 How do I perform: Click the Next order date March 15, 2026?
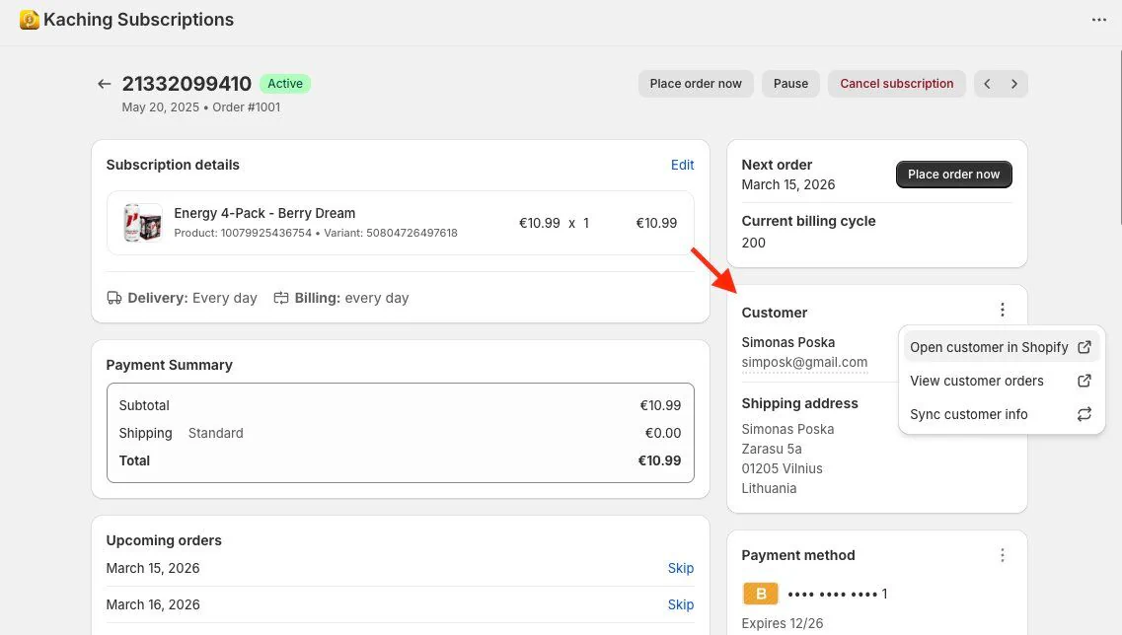pos(787,184)
